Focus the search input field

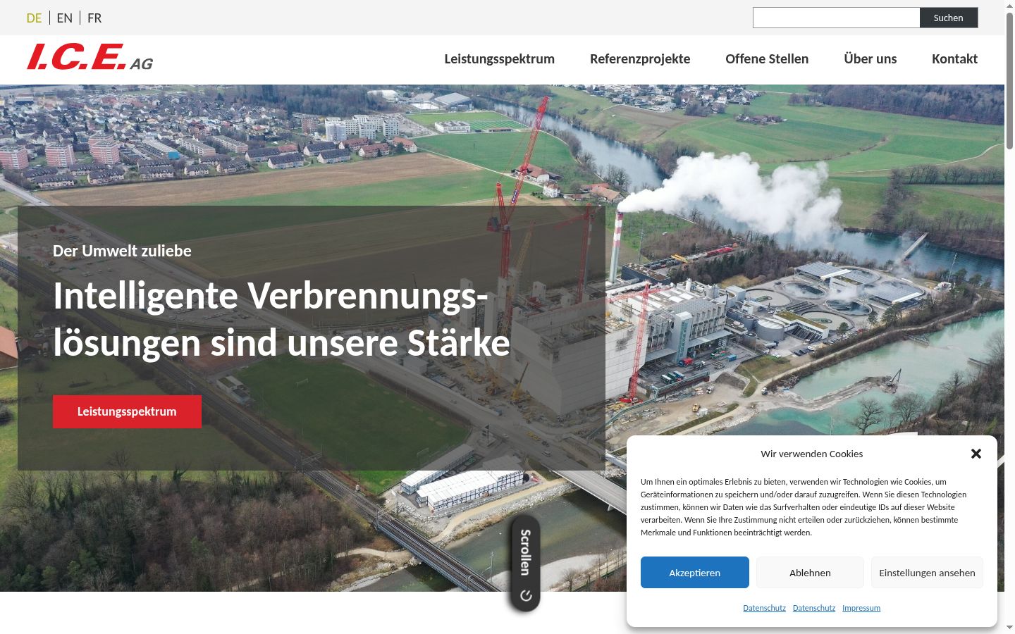(x=836, y=18)
